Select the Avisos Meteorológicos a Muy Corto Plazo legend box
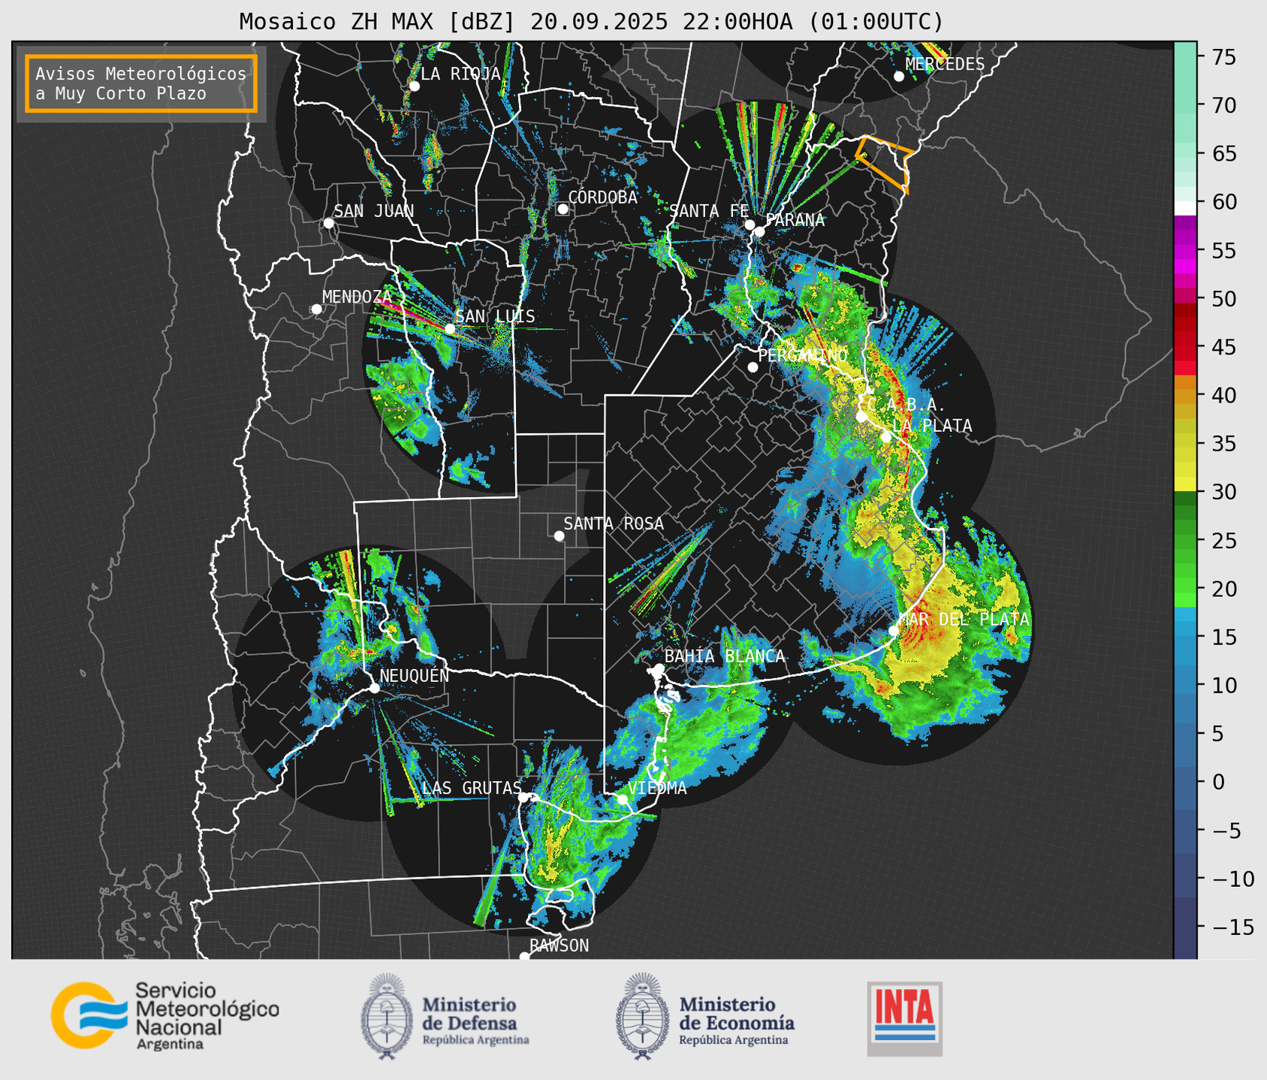 (x=141, y=83)
